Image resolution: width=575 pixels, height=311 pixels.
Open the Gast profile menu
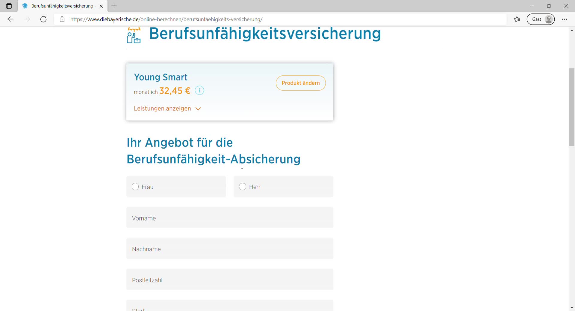coord(541,19)
